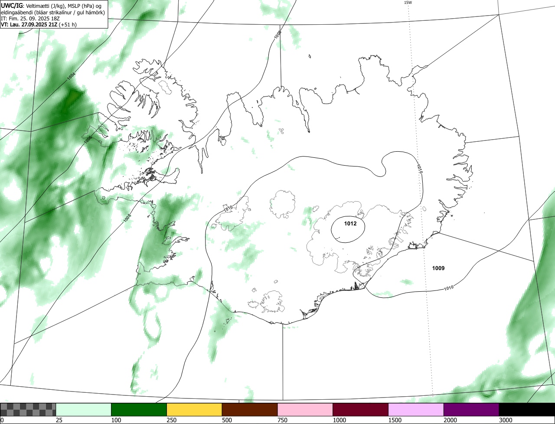This screenshot has width=555, height=424.
Task: Click the brown 500–750 legend swatch
Action: click(250, 410)
